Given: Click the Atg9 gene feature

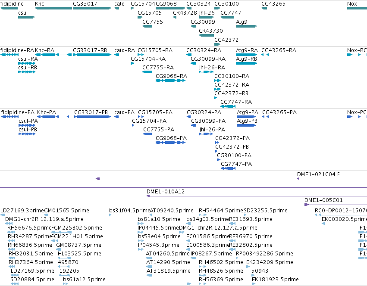Looking at the screenshot, I should (246, 26).
